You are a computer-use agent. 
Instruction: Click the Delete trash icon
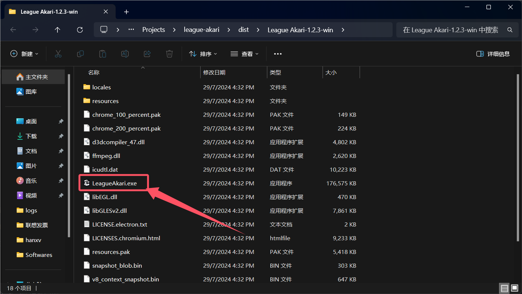(x=169, y=54)
